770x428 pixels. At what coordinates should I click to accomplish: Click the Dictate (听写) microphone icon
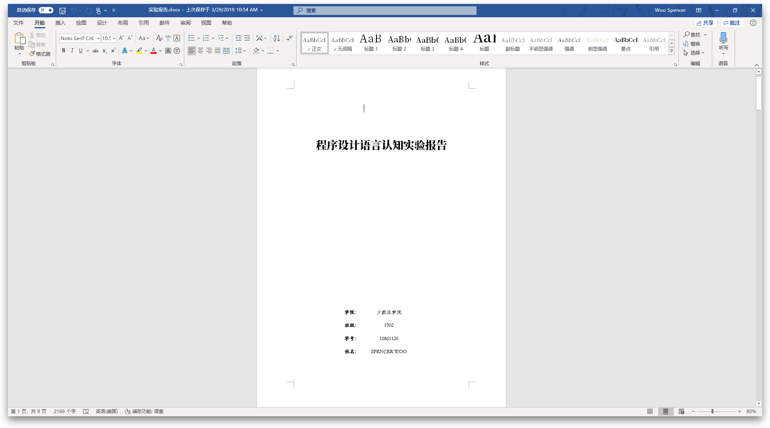click(723, 38)
